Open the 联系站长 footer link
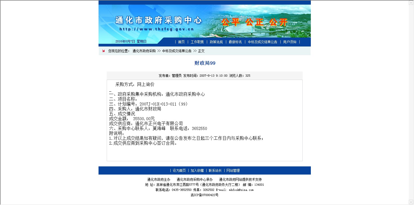This screenshot has width=414, height=205. click(215, 170)
